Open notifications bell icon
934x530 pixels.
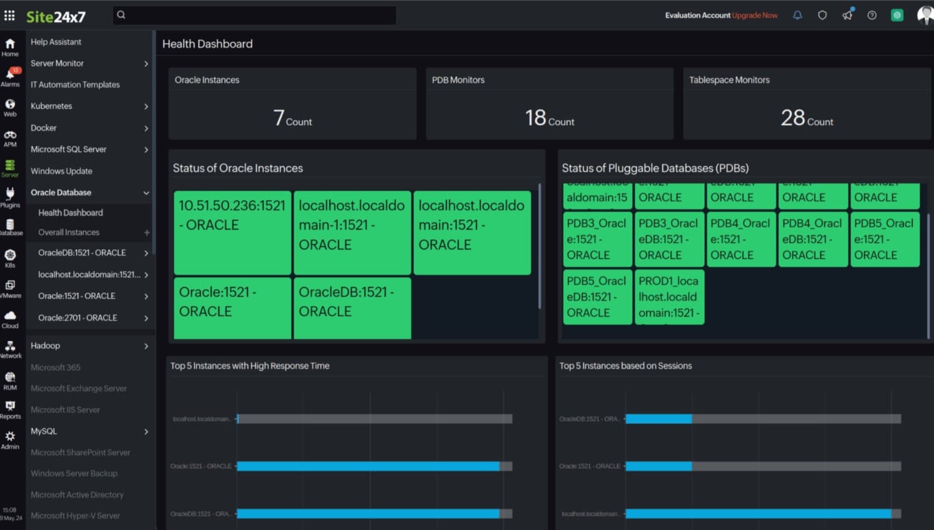[798, 15]
